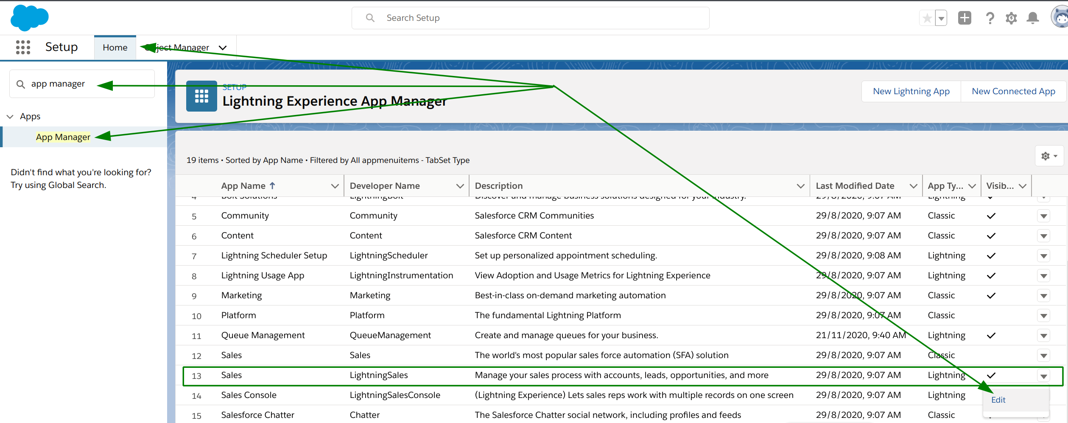Open the list view controls gear
Image resolution: width=1068 pixels, height=423 pixels.
click(1049, 156)
